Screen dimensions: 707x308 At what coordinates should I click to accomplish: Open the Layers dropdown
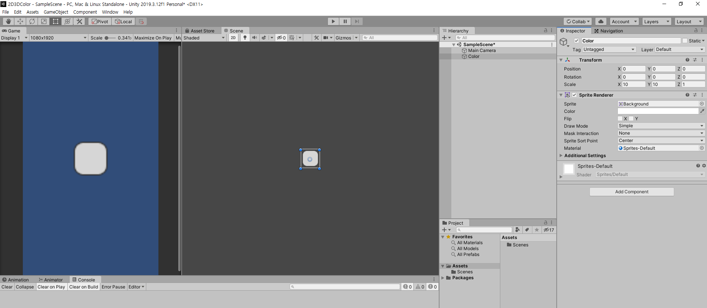[x=657, y=21]
